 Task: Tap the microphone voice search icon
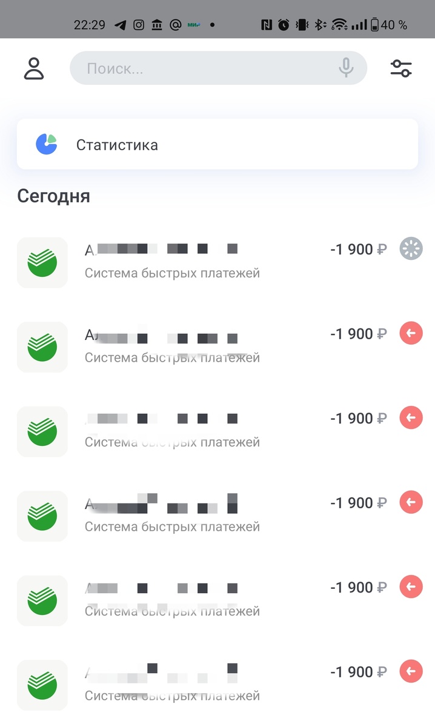[346, 68]
